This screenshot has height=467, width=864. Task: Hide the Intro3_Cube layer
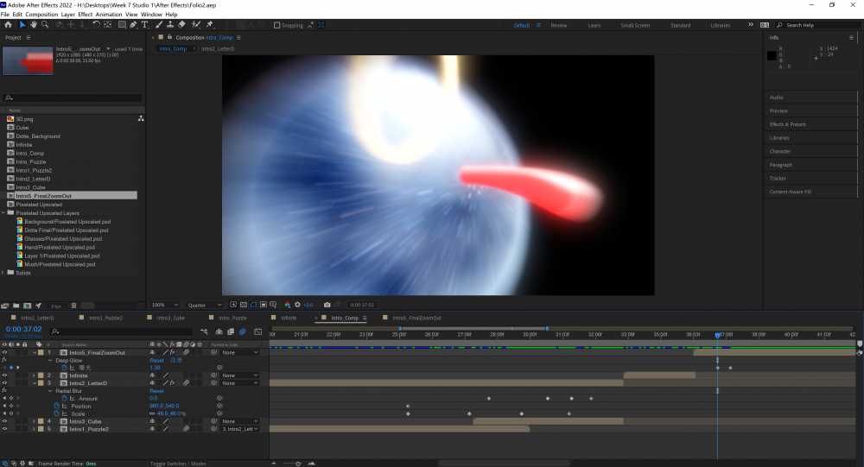coord(4,421)
